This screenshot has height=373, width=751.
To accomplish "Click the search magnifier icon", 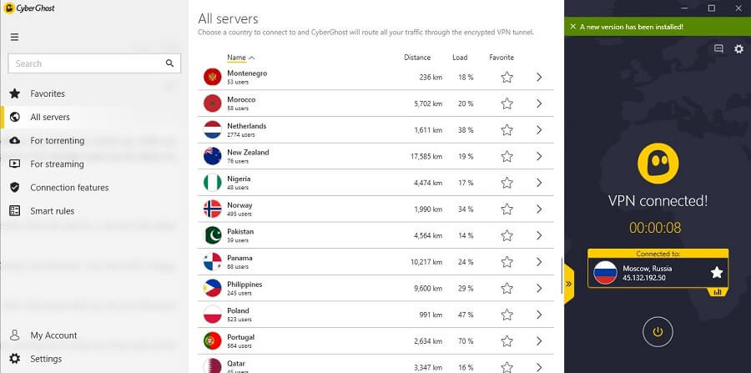I will click(169, 63).
